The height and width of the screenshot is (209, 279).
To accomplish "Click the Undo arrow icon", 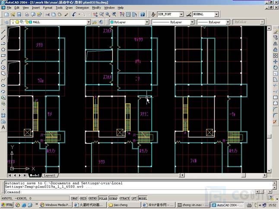I will pyautogui.click(x=74, y=14).
